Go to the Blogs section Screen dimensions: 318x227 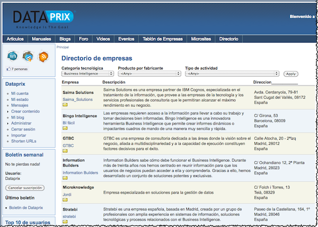(65, 39)
